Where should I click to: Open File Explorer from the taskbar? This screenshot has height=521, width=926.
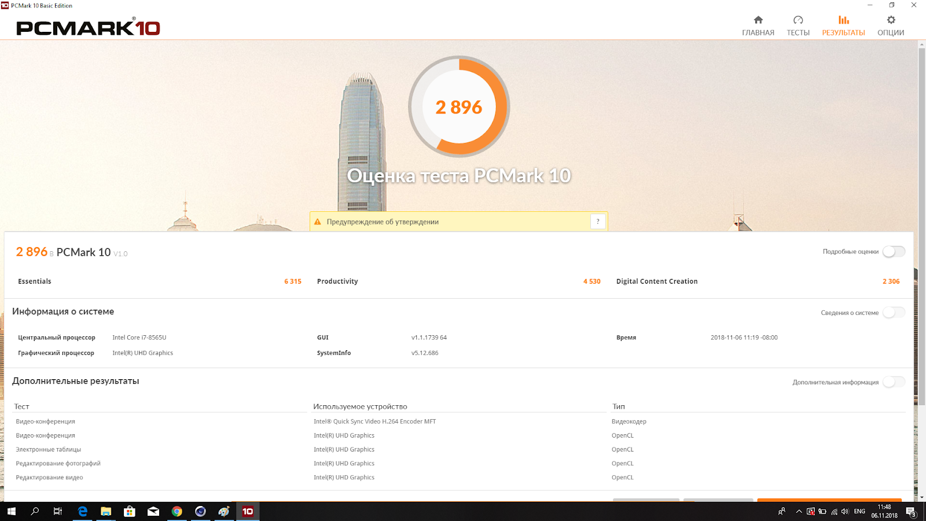(x=106, y=511)
